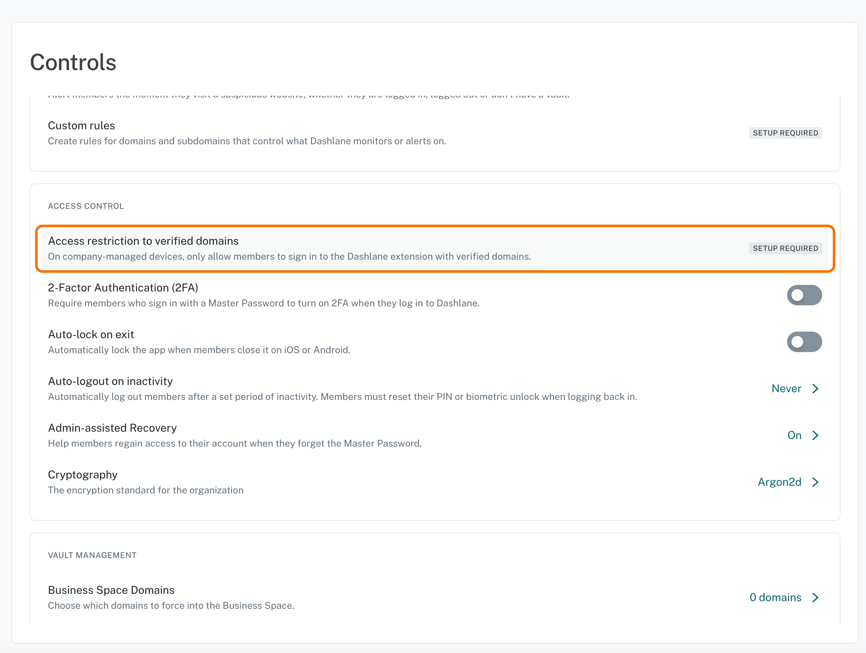Enable the 2-Factor Authentication toggle
The width and height of the screenshot is (866, 653).
pos(804,295)
